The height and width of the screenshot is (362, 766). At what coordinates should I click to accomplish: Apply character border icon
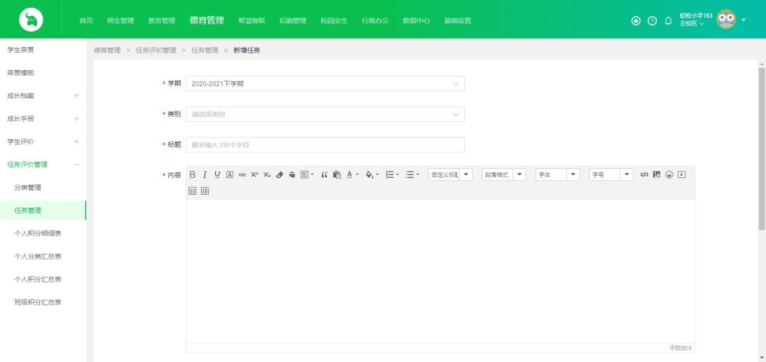click(x=230, y=174)
